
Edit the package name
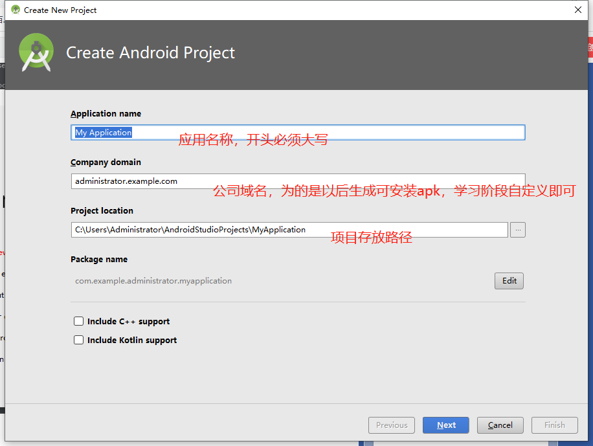(509, 281)
